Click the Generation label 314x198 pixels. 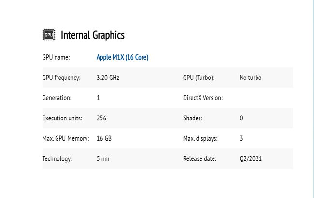(57, 98)
